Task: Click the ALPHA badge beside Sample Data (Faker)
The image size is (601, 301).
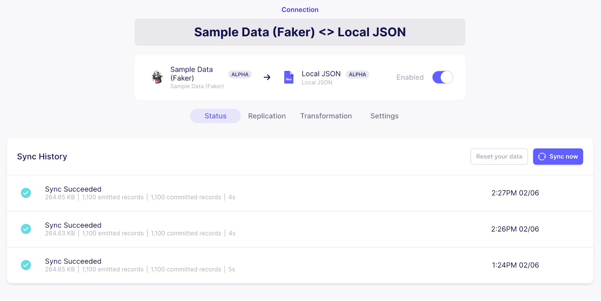Action: [240, 74]
